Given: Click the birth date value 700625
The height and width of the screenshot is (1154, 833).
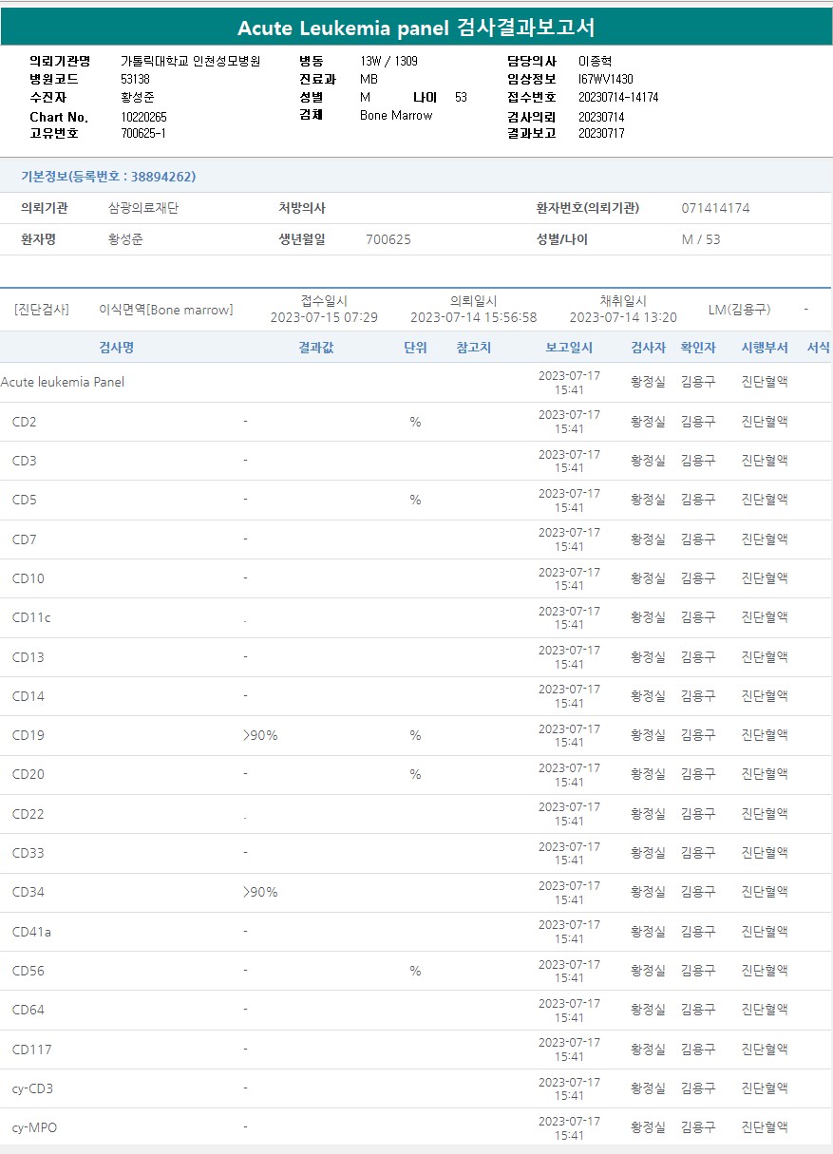Looking at the screenshot, I should pyautogui.click(x=388, y=239).
